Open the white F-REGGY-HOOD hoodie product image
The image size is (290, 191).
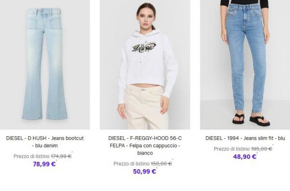(145, 65)
